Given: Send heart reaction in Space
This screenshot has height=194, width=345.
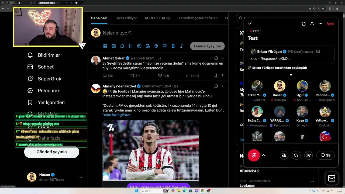Looking at the screenshot, I should [x=296, y=155].
